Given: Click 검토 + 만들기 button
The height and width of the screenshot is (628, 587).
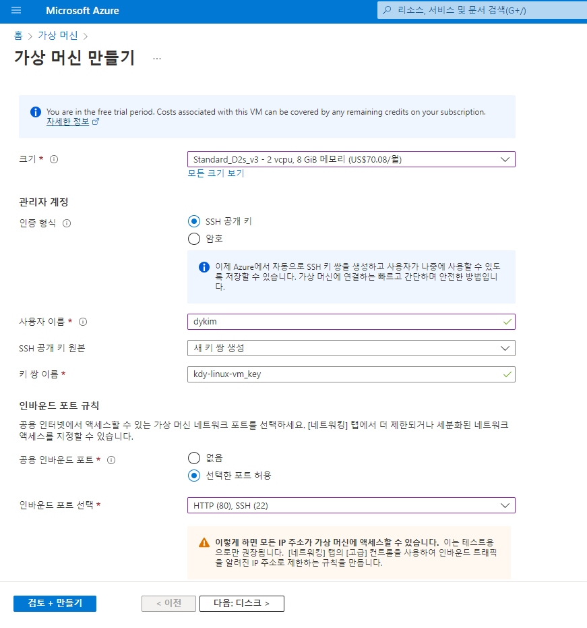Looking at the screenshot, I should (55, 604).
